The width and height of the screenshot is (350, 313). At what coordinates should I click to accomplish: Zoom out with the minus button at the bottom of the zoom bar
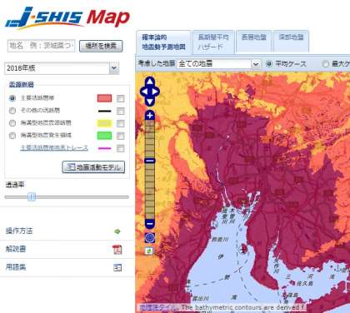150,223
